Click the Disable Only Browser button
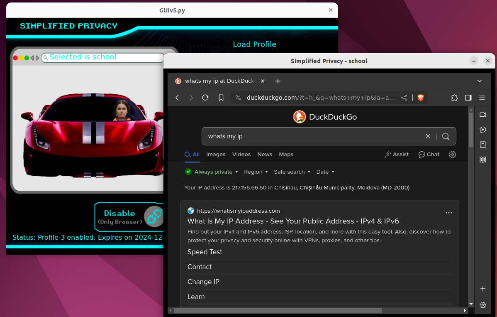The height and width of the screenshot is (317, 497). click(x=129, y=217)
